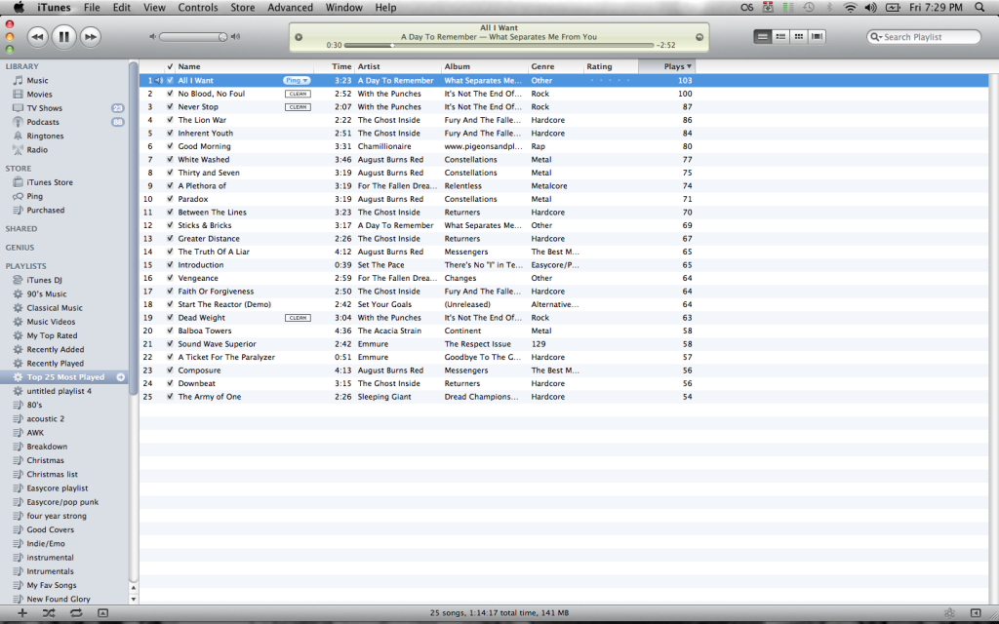Uncheck The Lion War song
The height and width of the screenshot is (624, 999).
tap(170, 120)
